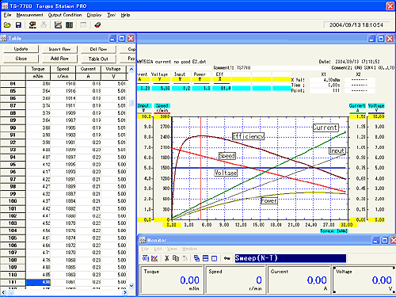The width and height of the screenshot is (396, 297).
Task: Click the Power curve label on graph
Action: (x=269, y=201)
